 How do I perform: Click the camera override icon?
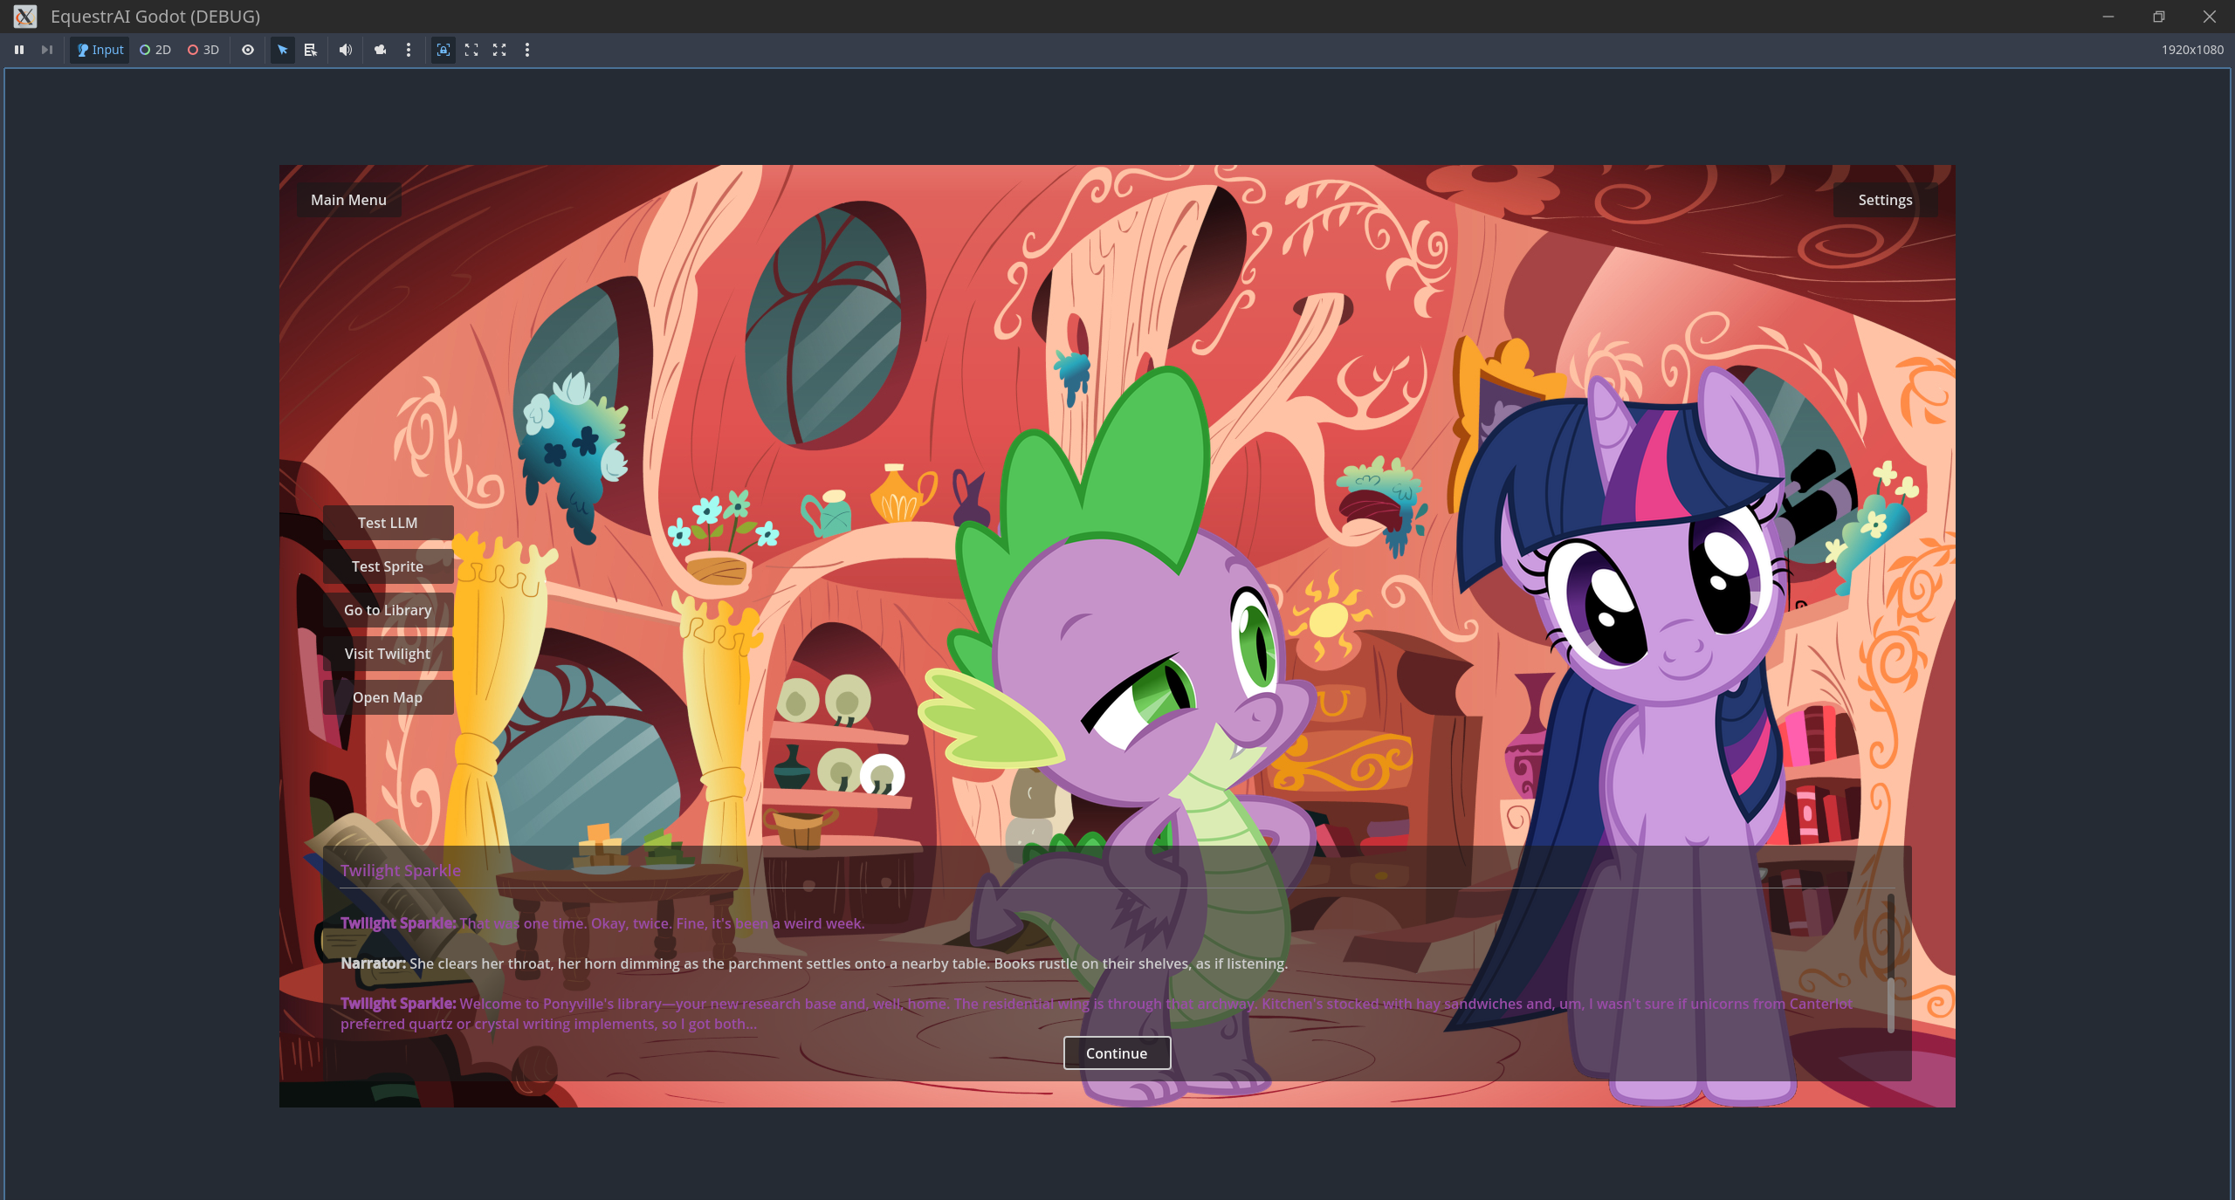[x=380, y=50]
